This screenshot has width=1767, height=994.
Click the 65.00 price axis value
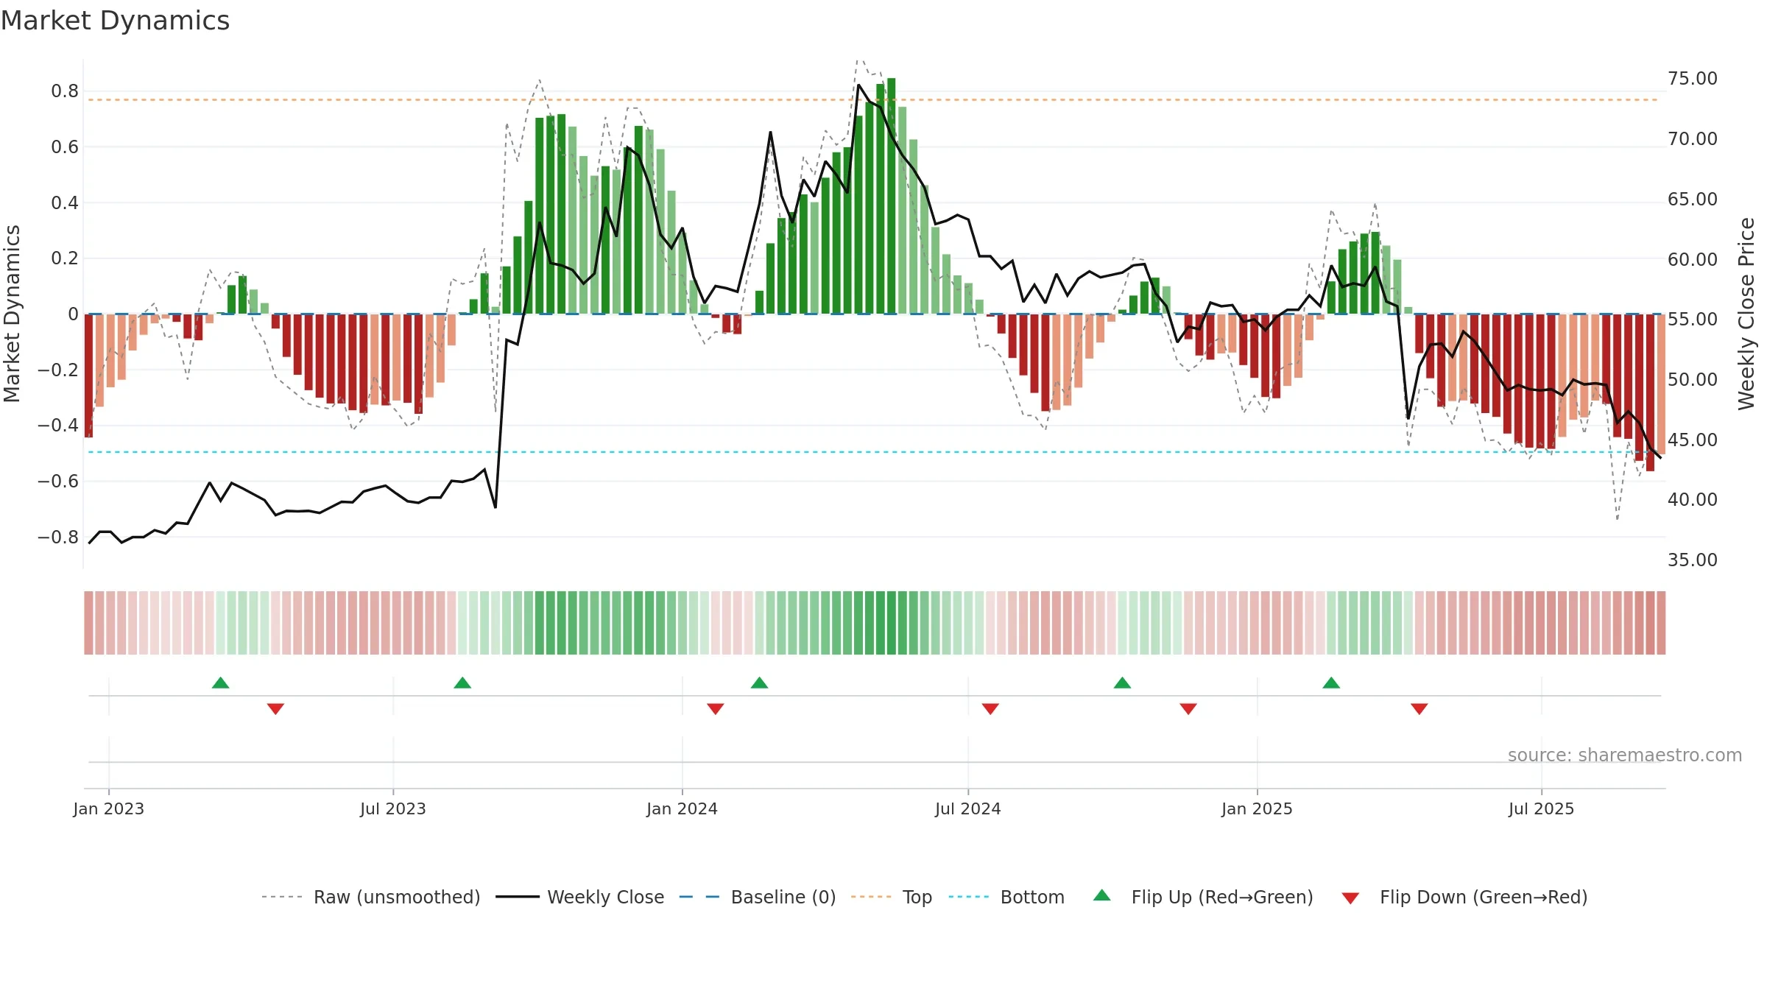pyautogui.click(x=1693, y=200)
